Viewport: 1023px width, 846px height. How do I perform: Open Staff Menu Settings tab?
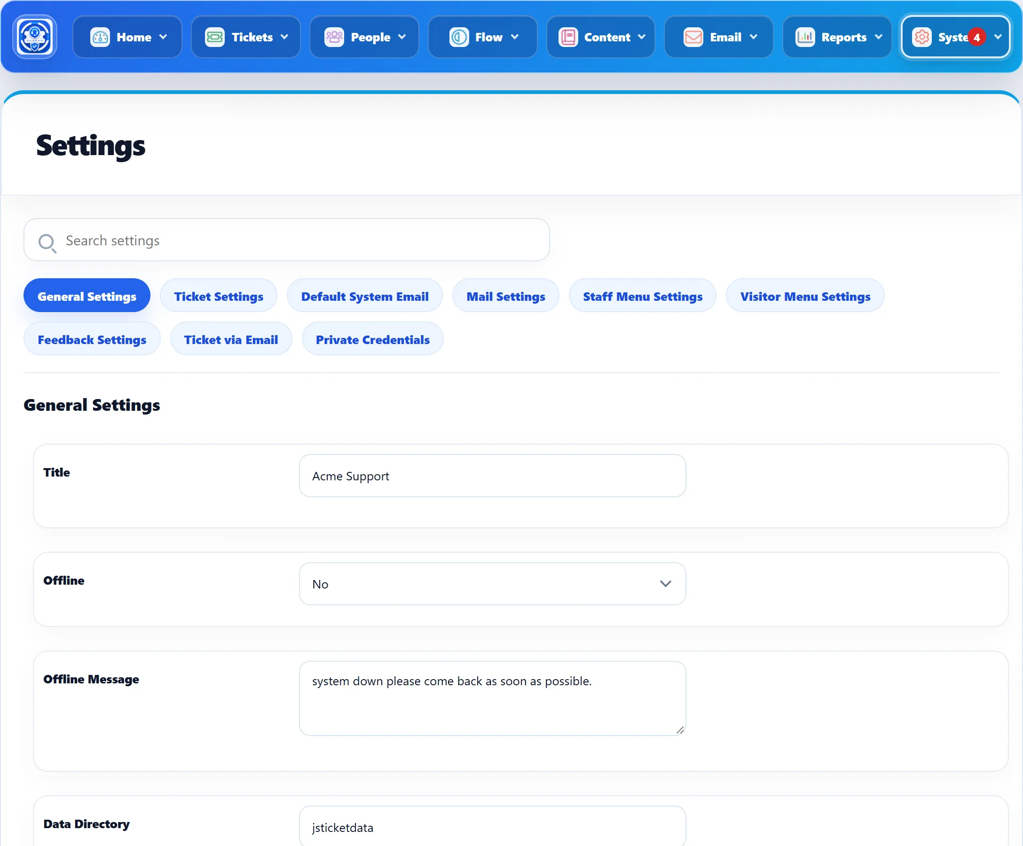coord(643,296)
